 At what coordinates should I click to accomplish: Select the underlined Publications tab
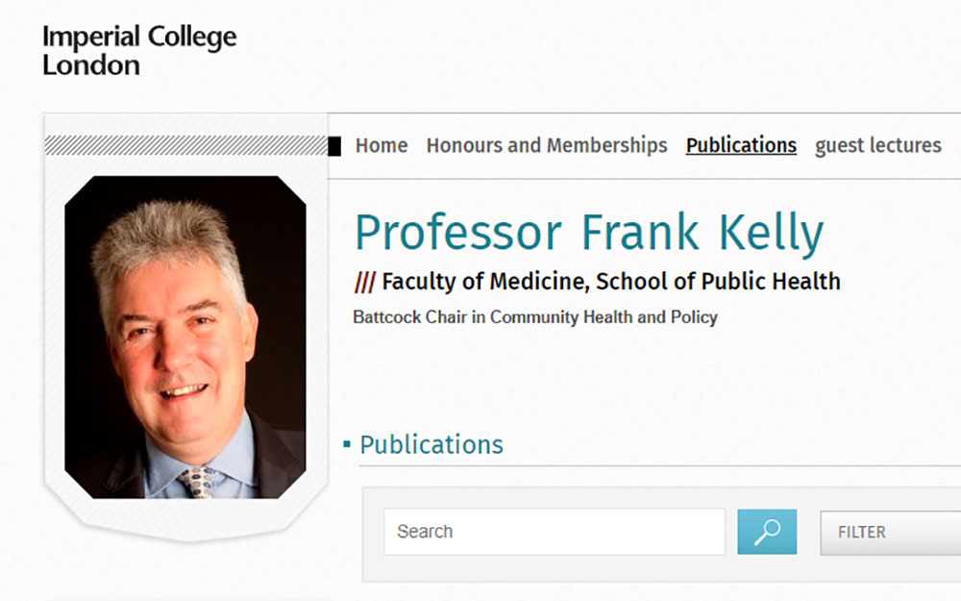[741, 145]
